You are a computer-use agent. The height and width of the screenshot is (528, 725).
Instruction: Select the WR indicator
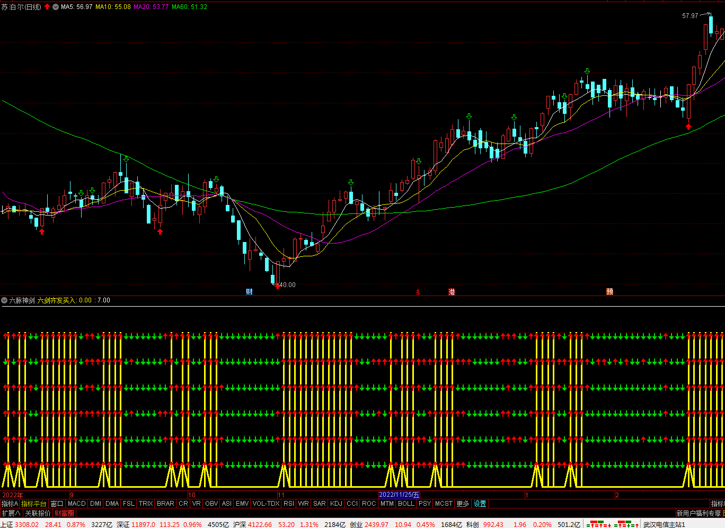point(304,504)
